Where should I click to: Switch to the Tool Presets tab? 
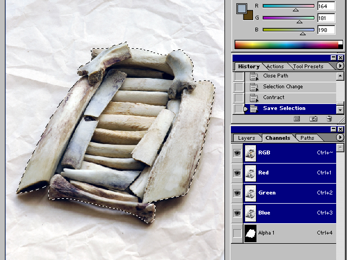click(x=308, y=67)
